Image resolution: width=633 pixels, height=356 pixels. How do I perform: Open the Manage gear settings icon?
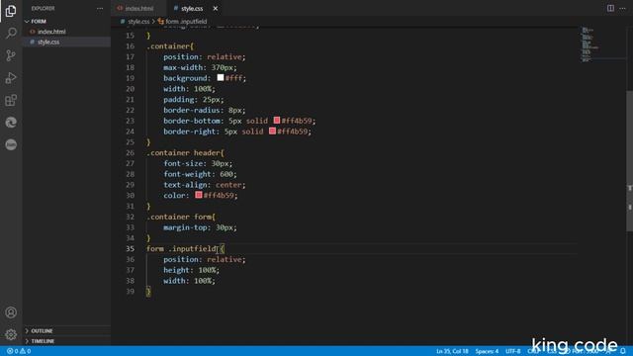pos(11,334)
